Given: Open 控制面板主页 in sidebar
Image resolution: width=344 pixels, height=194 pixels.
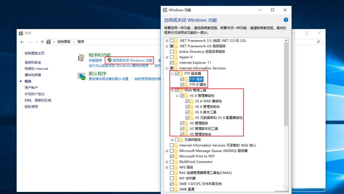Looking at the screenshot, I should (x=34, y=53).
